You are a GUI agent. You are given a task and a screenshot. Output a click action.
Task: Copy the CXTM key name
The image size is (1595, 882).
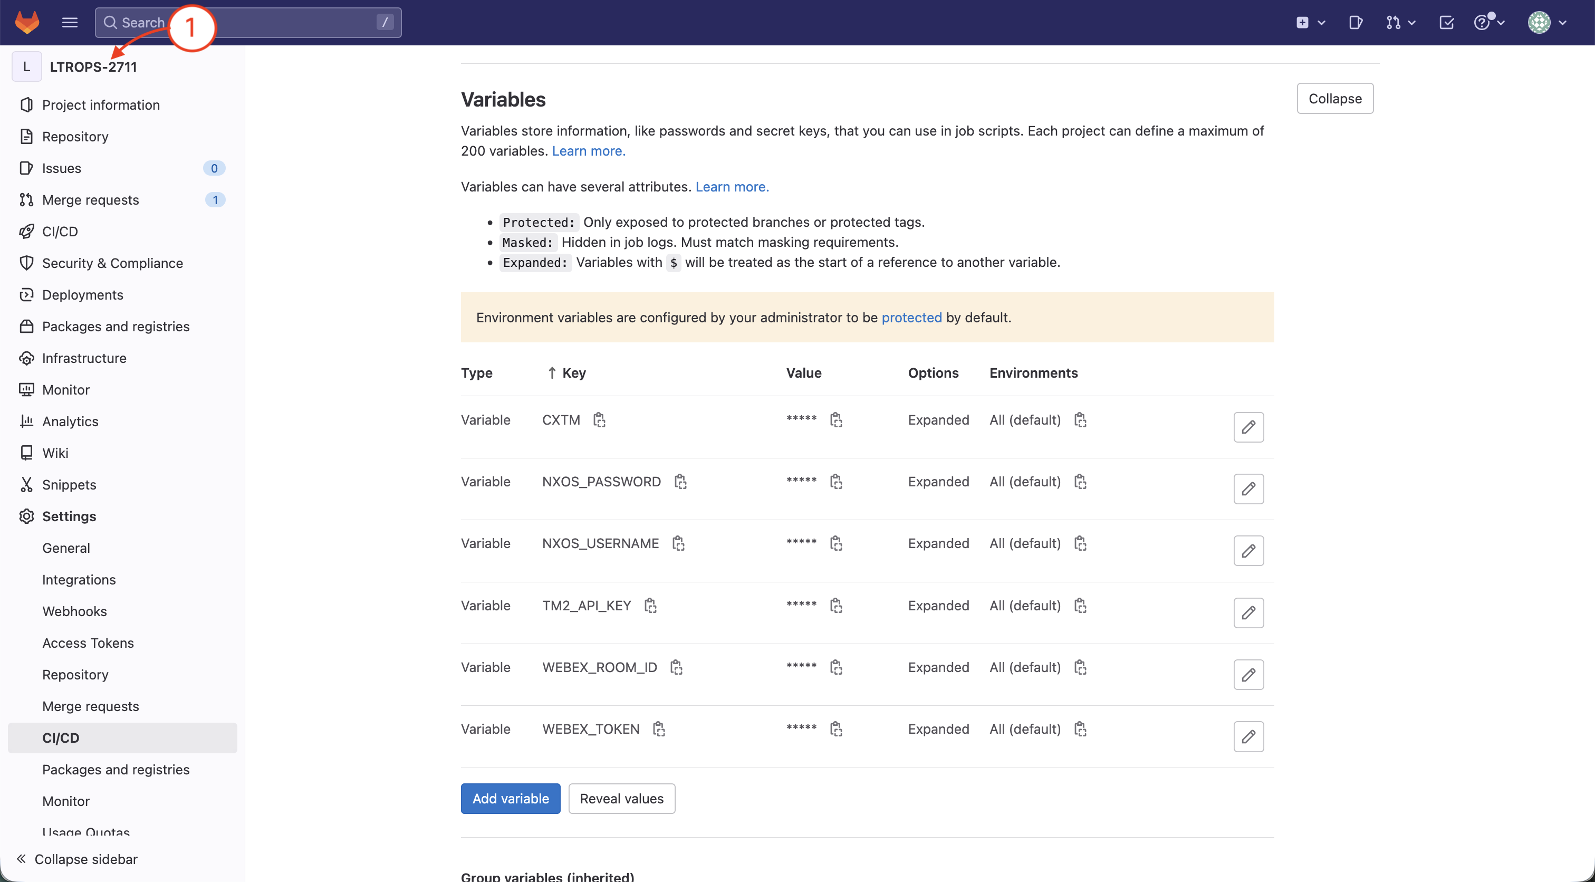599,420
